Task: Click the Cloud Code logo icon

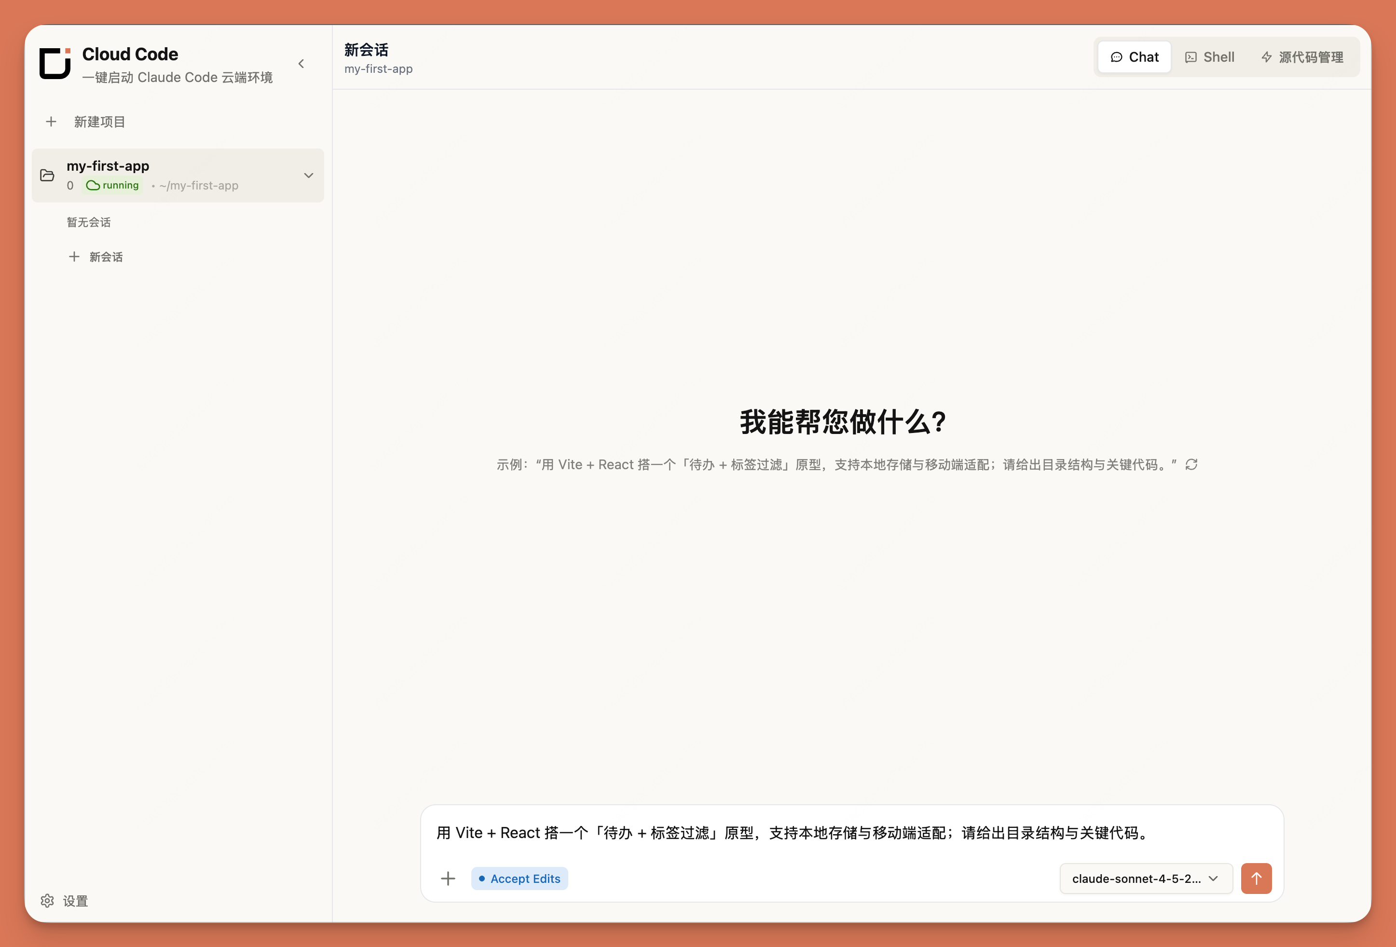Action: (54, 63)
